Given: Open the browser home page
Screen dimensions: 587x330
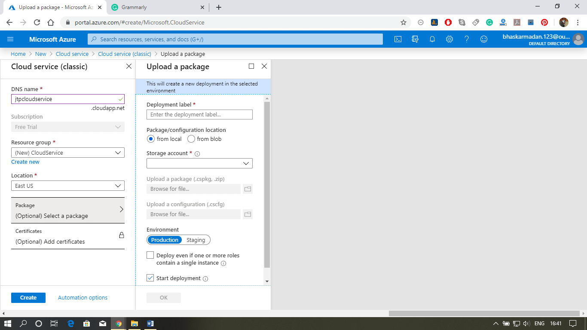Looking at the screenshot, I should tap(51, 22).
